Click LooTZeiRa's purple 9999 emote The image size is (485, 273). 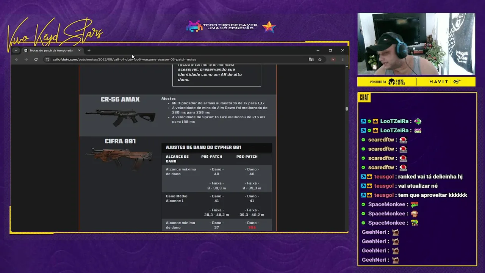(x=418, y=130)
